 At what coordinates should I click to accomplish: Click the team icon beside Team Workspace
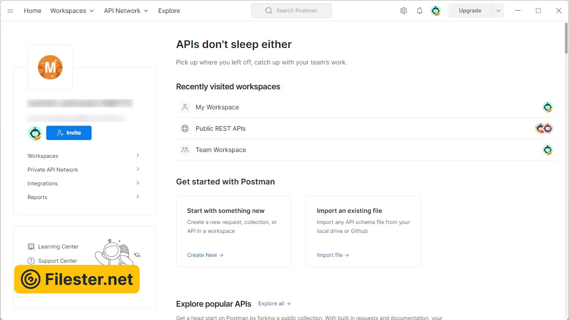(185, 150)
